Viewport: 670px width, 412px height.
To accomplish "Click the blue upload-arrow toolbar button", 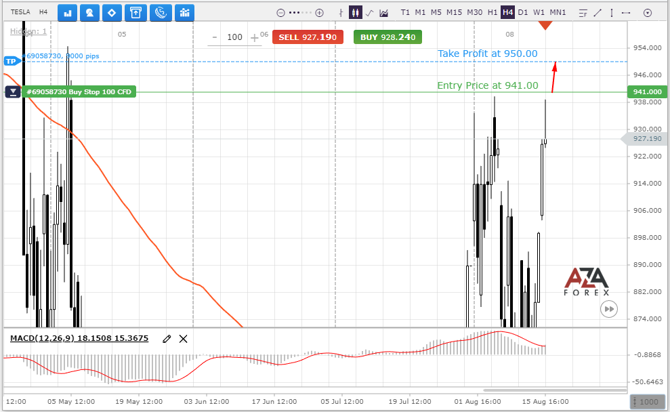I will (x=135, y=13).
